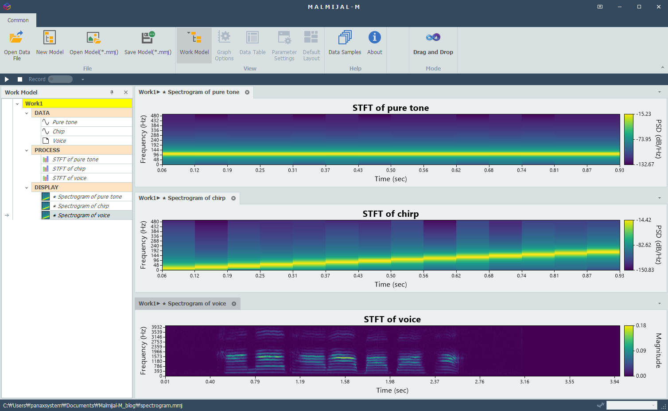Pin the Work Model panel
668x411 pixels.
[112, 92]
